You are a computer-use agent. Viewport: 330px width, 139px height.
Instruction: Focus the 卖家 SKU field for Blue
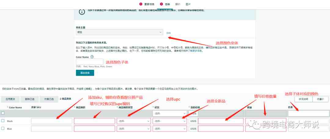pyautogui.click(x=52, y=129)
